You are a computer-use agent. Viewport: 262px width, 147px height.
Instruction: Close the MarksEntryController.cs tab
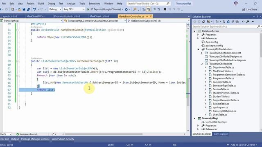click(151, 16)
